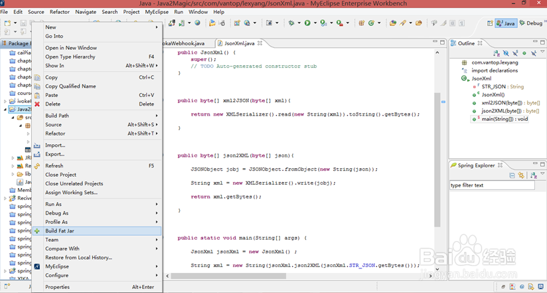Open the Outline view menu triangle
Viewport: 547px width, 293px height.
[542, 52]
